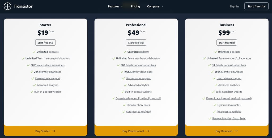
Task: Expand the Company dropdown chevron
Action: 162,6
